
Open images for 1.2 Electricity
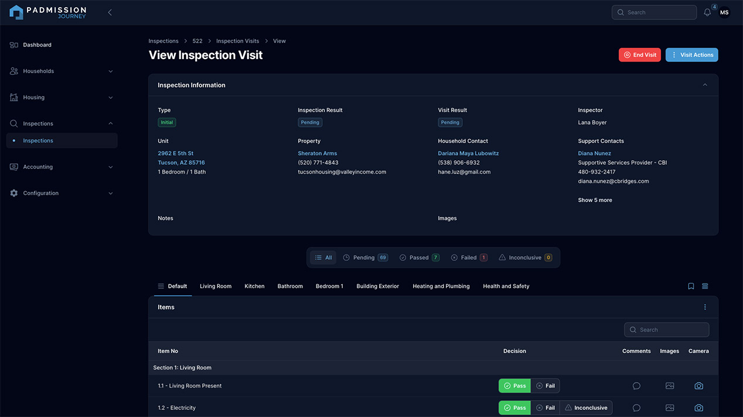pos(670,408)
